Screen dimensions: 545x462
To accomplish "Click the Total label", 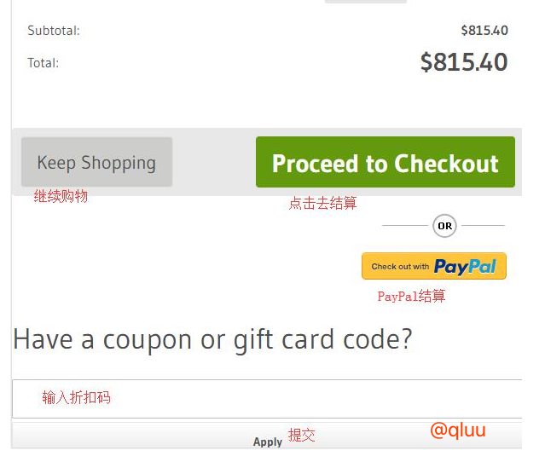I will 43,63.
